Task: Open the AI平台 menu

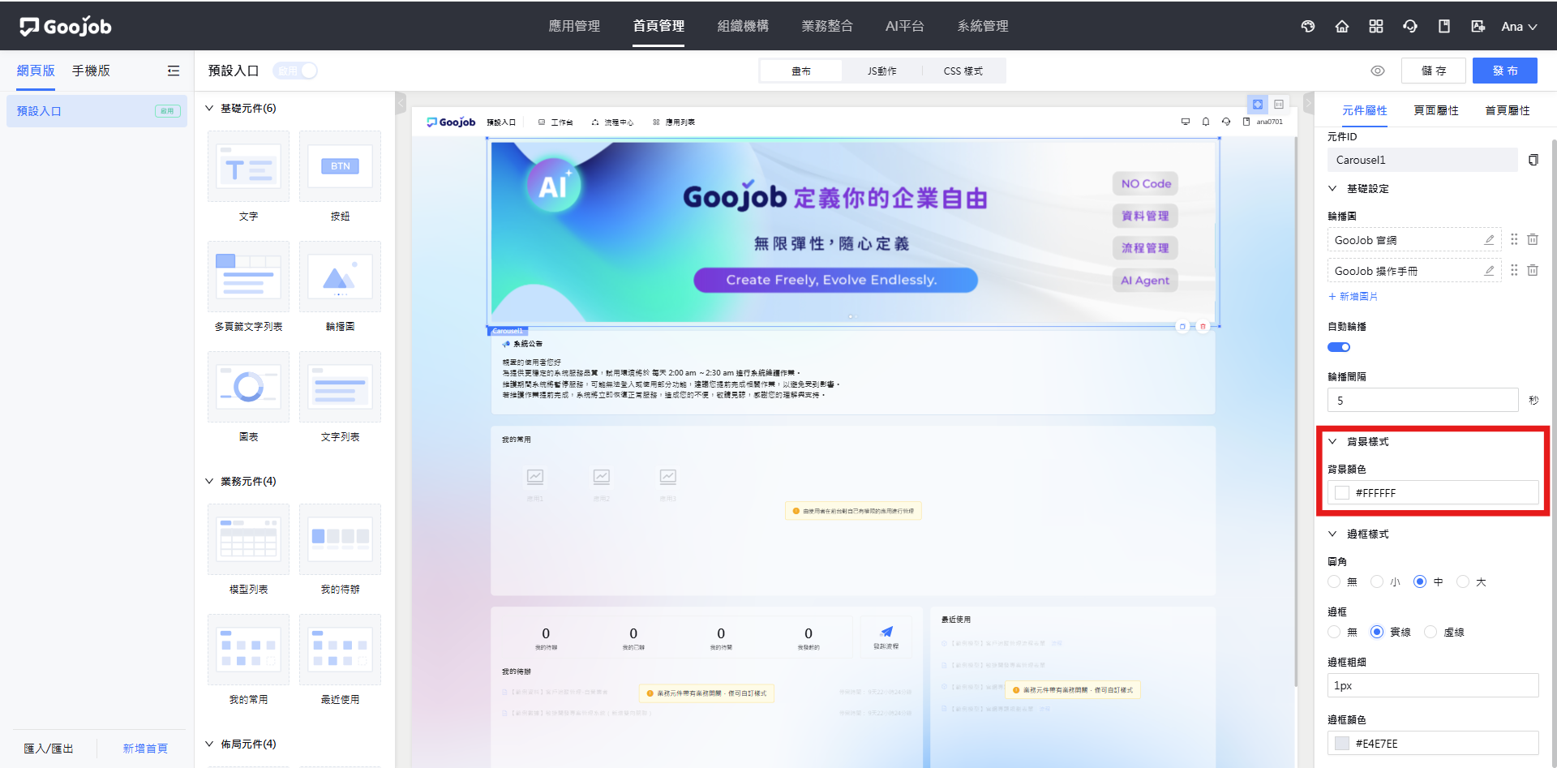Action: [x=905, y=26]
